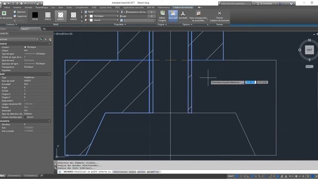Click the Supprimer boundary button

[x=20, y=16]
